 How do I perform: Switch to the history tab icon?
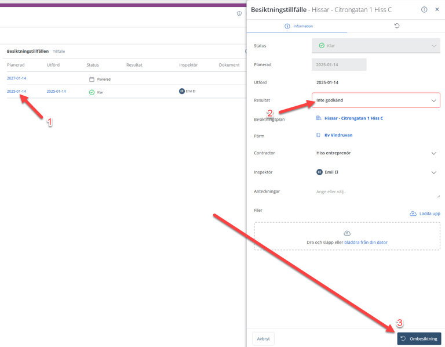coord(397,26)
